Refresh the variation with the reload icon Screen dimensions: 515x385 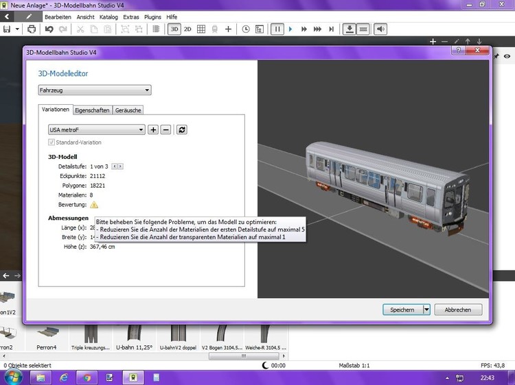(x=182, y=129)
